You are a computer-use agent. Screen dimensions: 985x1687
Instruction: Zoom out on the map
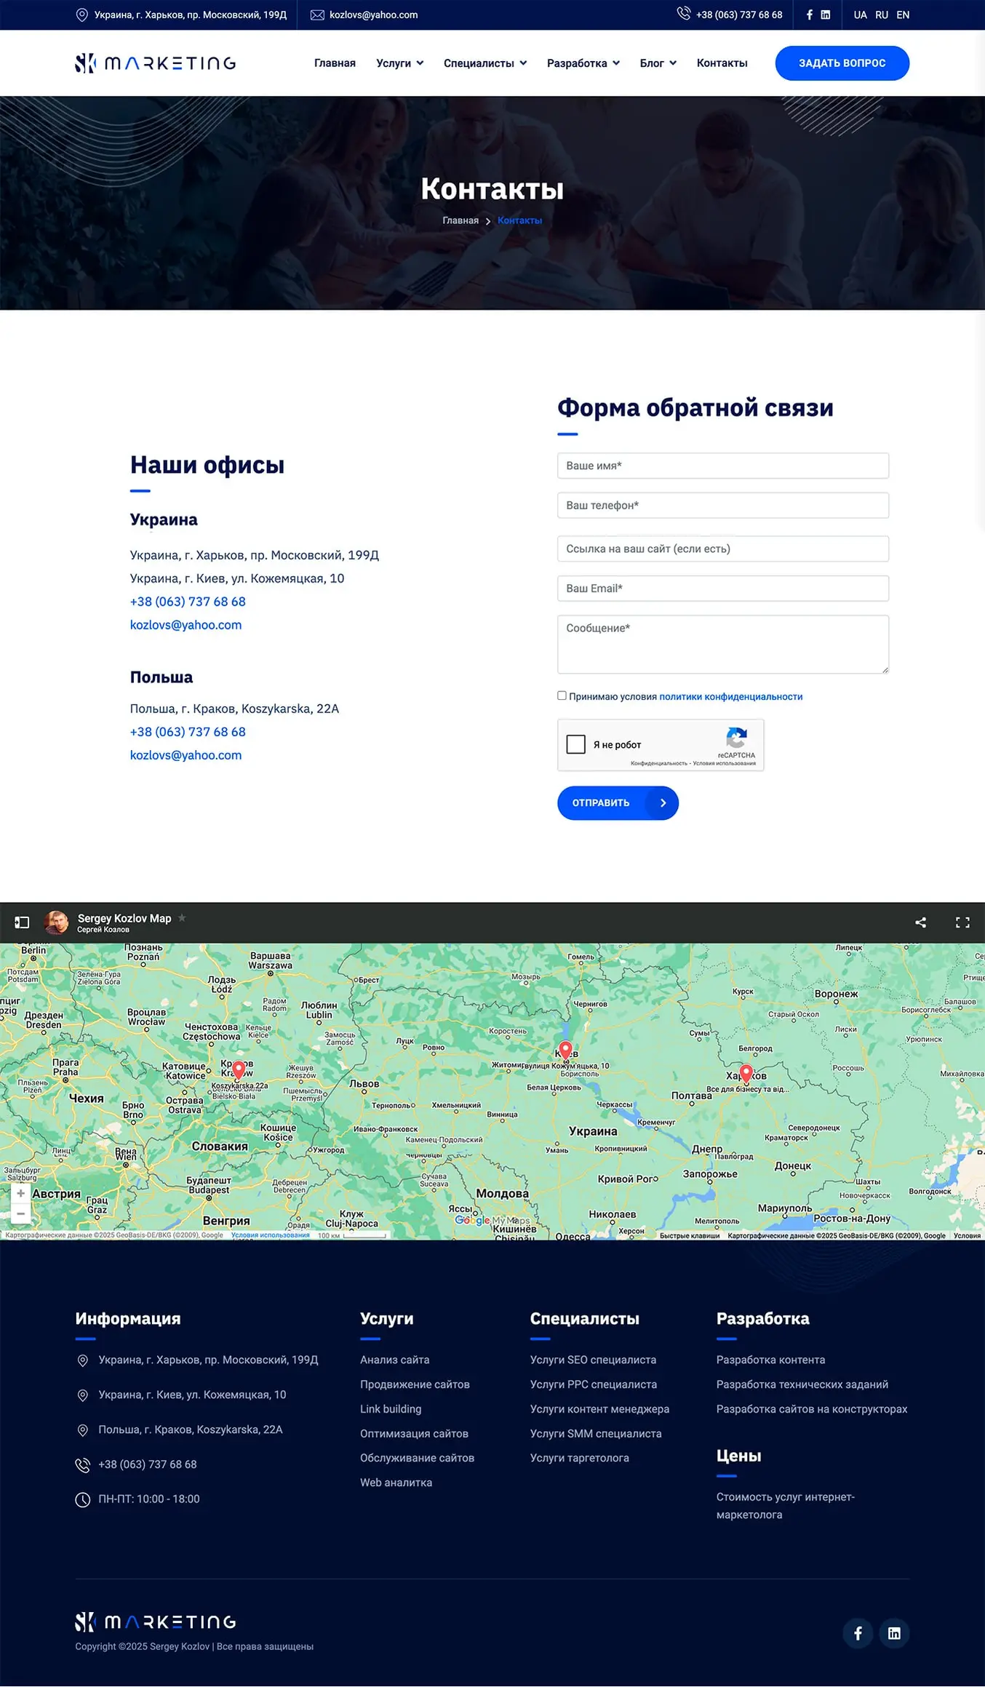click(20, 1213)
